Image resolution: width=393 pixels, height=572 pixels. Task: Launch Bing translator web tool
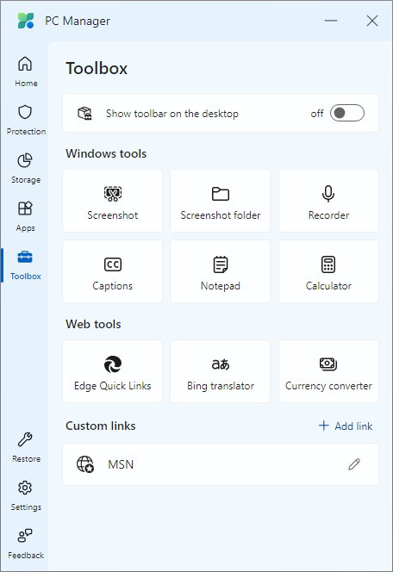tap(221, 371)
